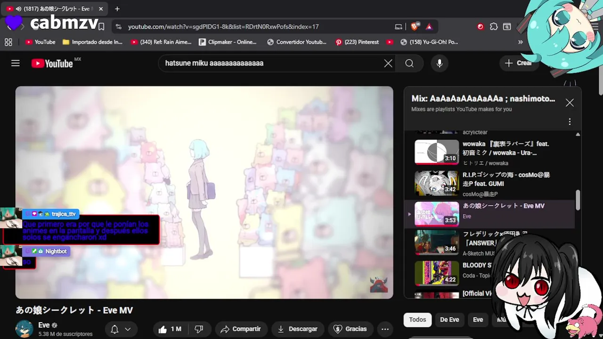Play the wowaka 3:10 playlist video
This screenshot has height=339, width=603.
tap(437, 152)
